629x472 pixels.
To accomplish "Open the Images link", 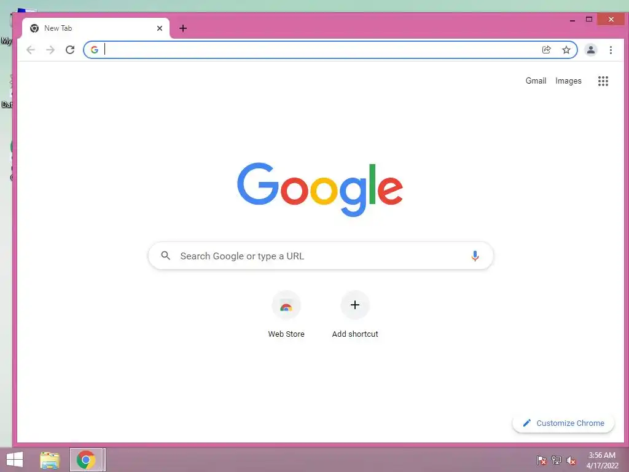I will tap(568, 81).
